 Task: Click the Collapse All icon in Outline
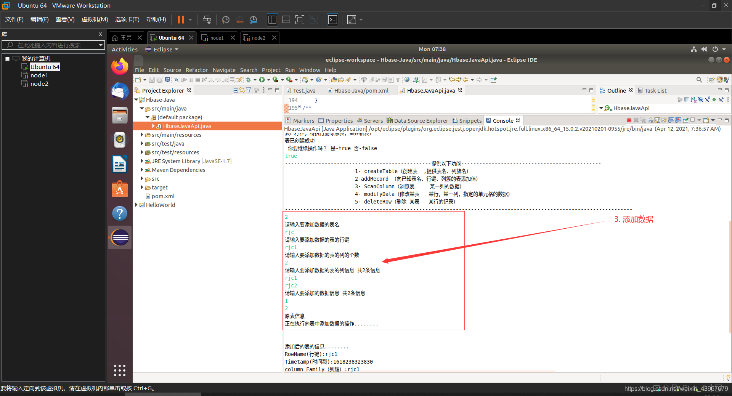click(687, 99)
